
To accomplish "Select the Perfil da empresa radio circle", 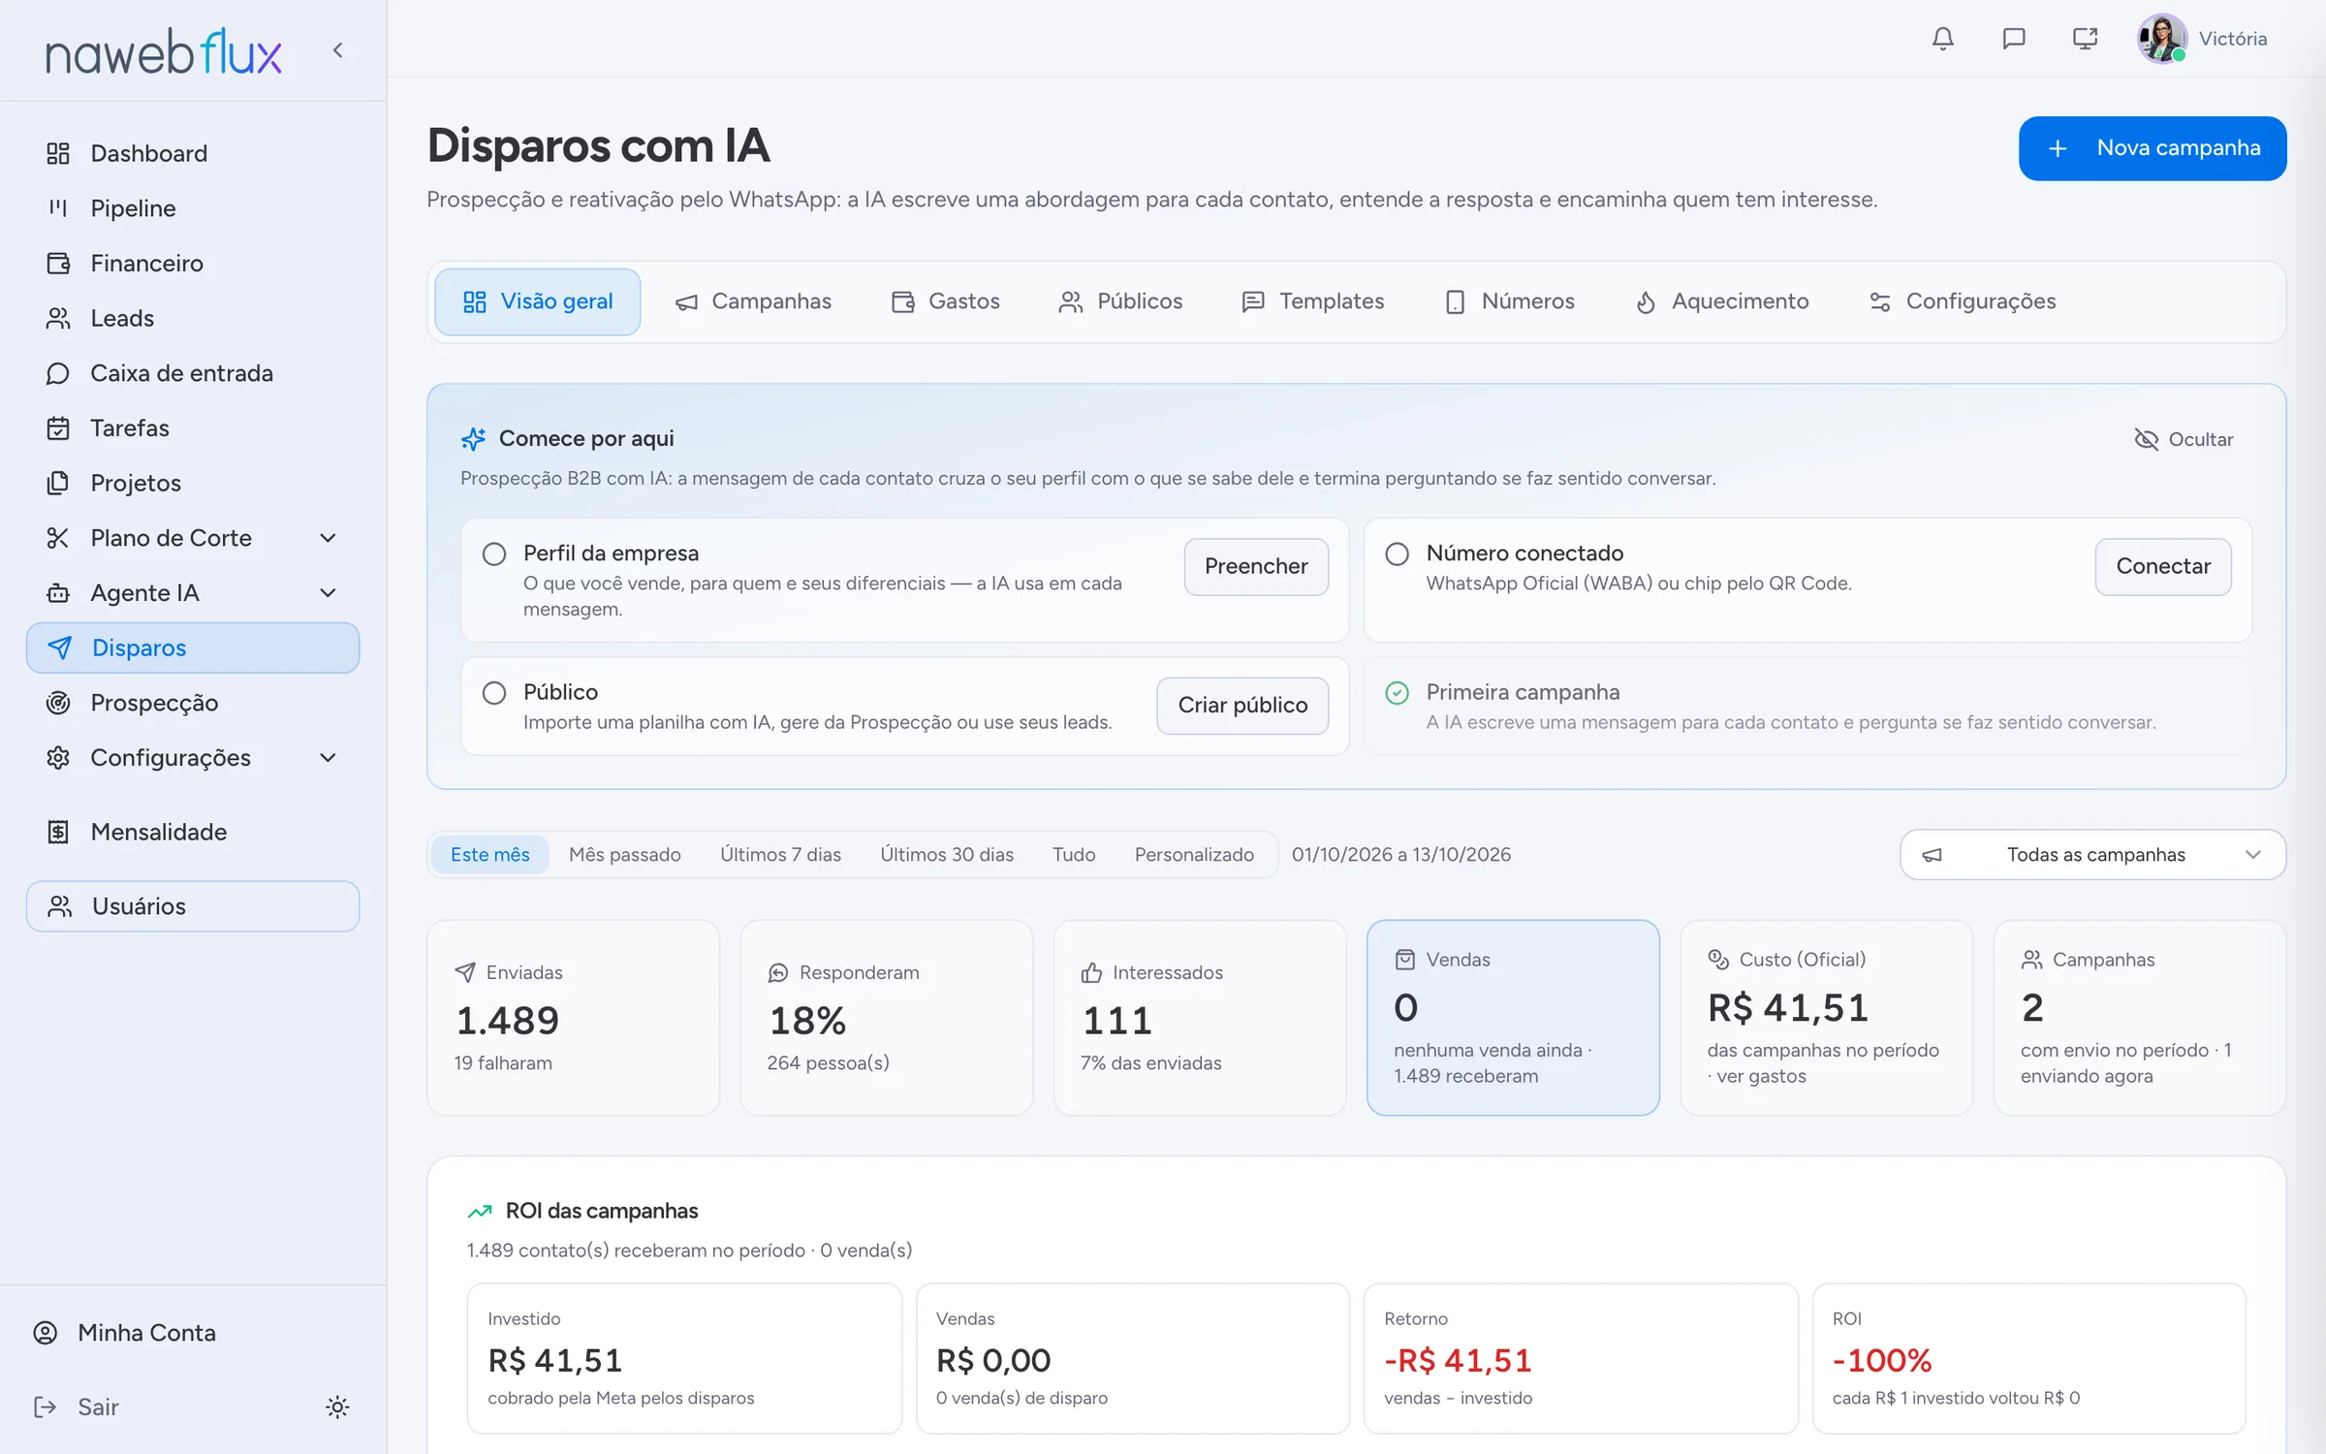I will (x=494, y=553).
